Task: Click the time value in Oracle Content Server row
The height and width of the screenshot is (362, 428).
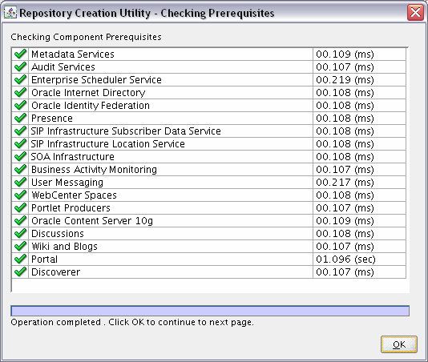Action: [345, 221]
